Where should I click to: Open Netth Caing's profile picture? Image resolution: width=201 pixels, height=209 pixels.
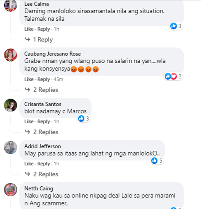point(10,190)
